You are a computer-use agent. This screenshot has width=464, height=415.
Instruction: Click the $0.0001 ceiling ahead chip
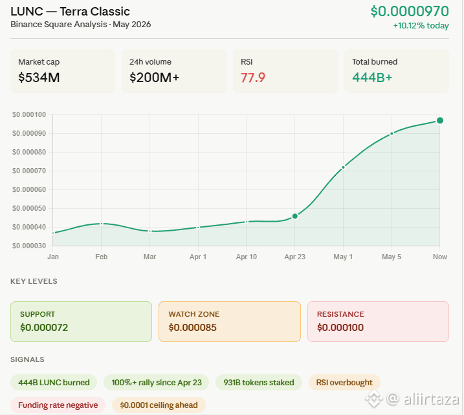pos(159,405)
